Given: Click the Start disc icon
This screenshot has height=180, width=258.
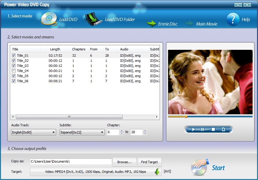Looking at the screenshot, I should point(199,167).
